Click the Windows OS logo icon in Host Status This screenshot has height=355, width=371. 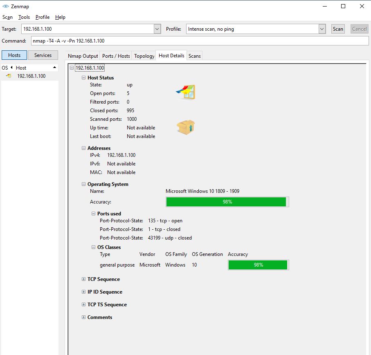186,92
